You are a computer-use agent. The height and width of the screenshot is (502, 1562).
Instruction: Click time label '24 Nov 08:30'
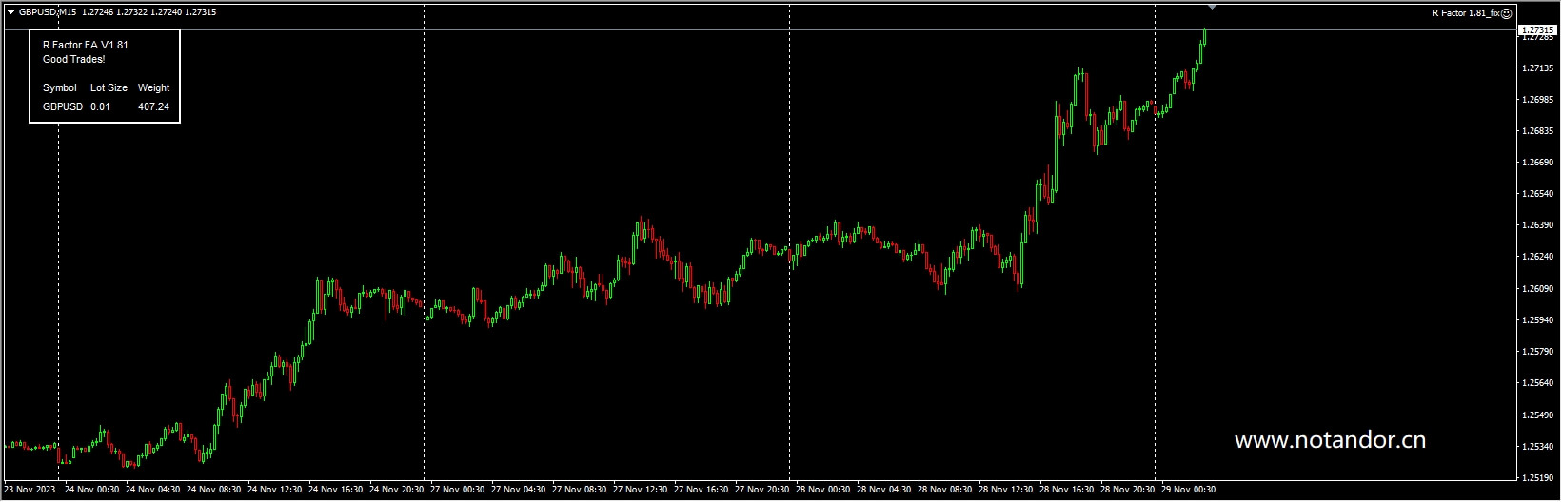pyautogui.click(x=213, y=490)
